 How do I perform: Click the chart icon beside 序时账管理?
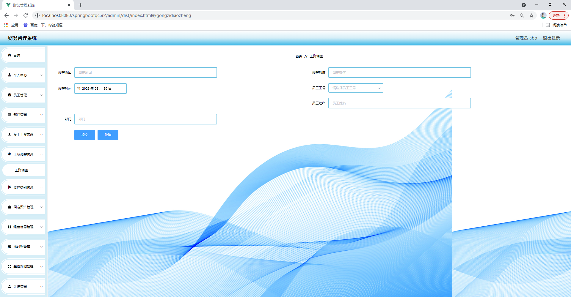pyautogui.click(x=10, y=247)
